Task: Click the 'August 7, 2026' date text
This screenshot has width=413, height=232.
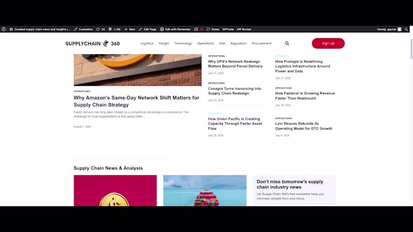Action: pyautogui.click(x=82, y=127)
